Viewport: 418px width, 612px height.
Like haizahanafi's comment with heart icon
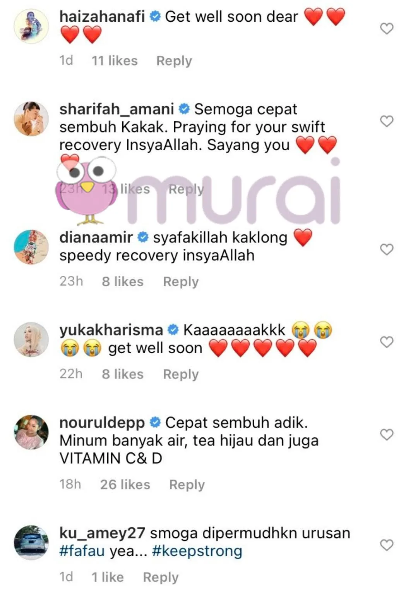387,28
